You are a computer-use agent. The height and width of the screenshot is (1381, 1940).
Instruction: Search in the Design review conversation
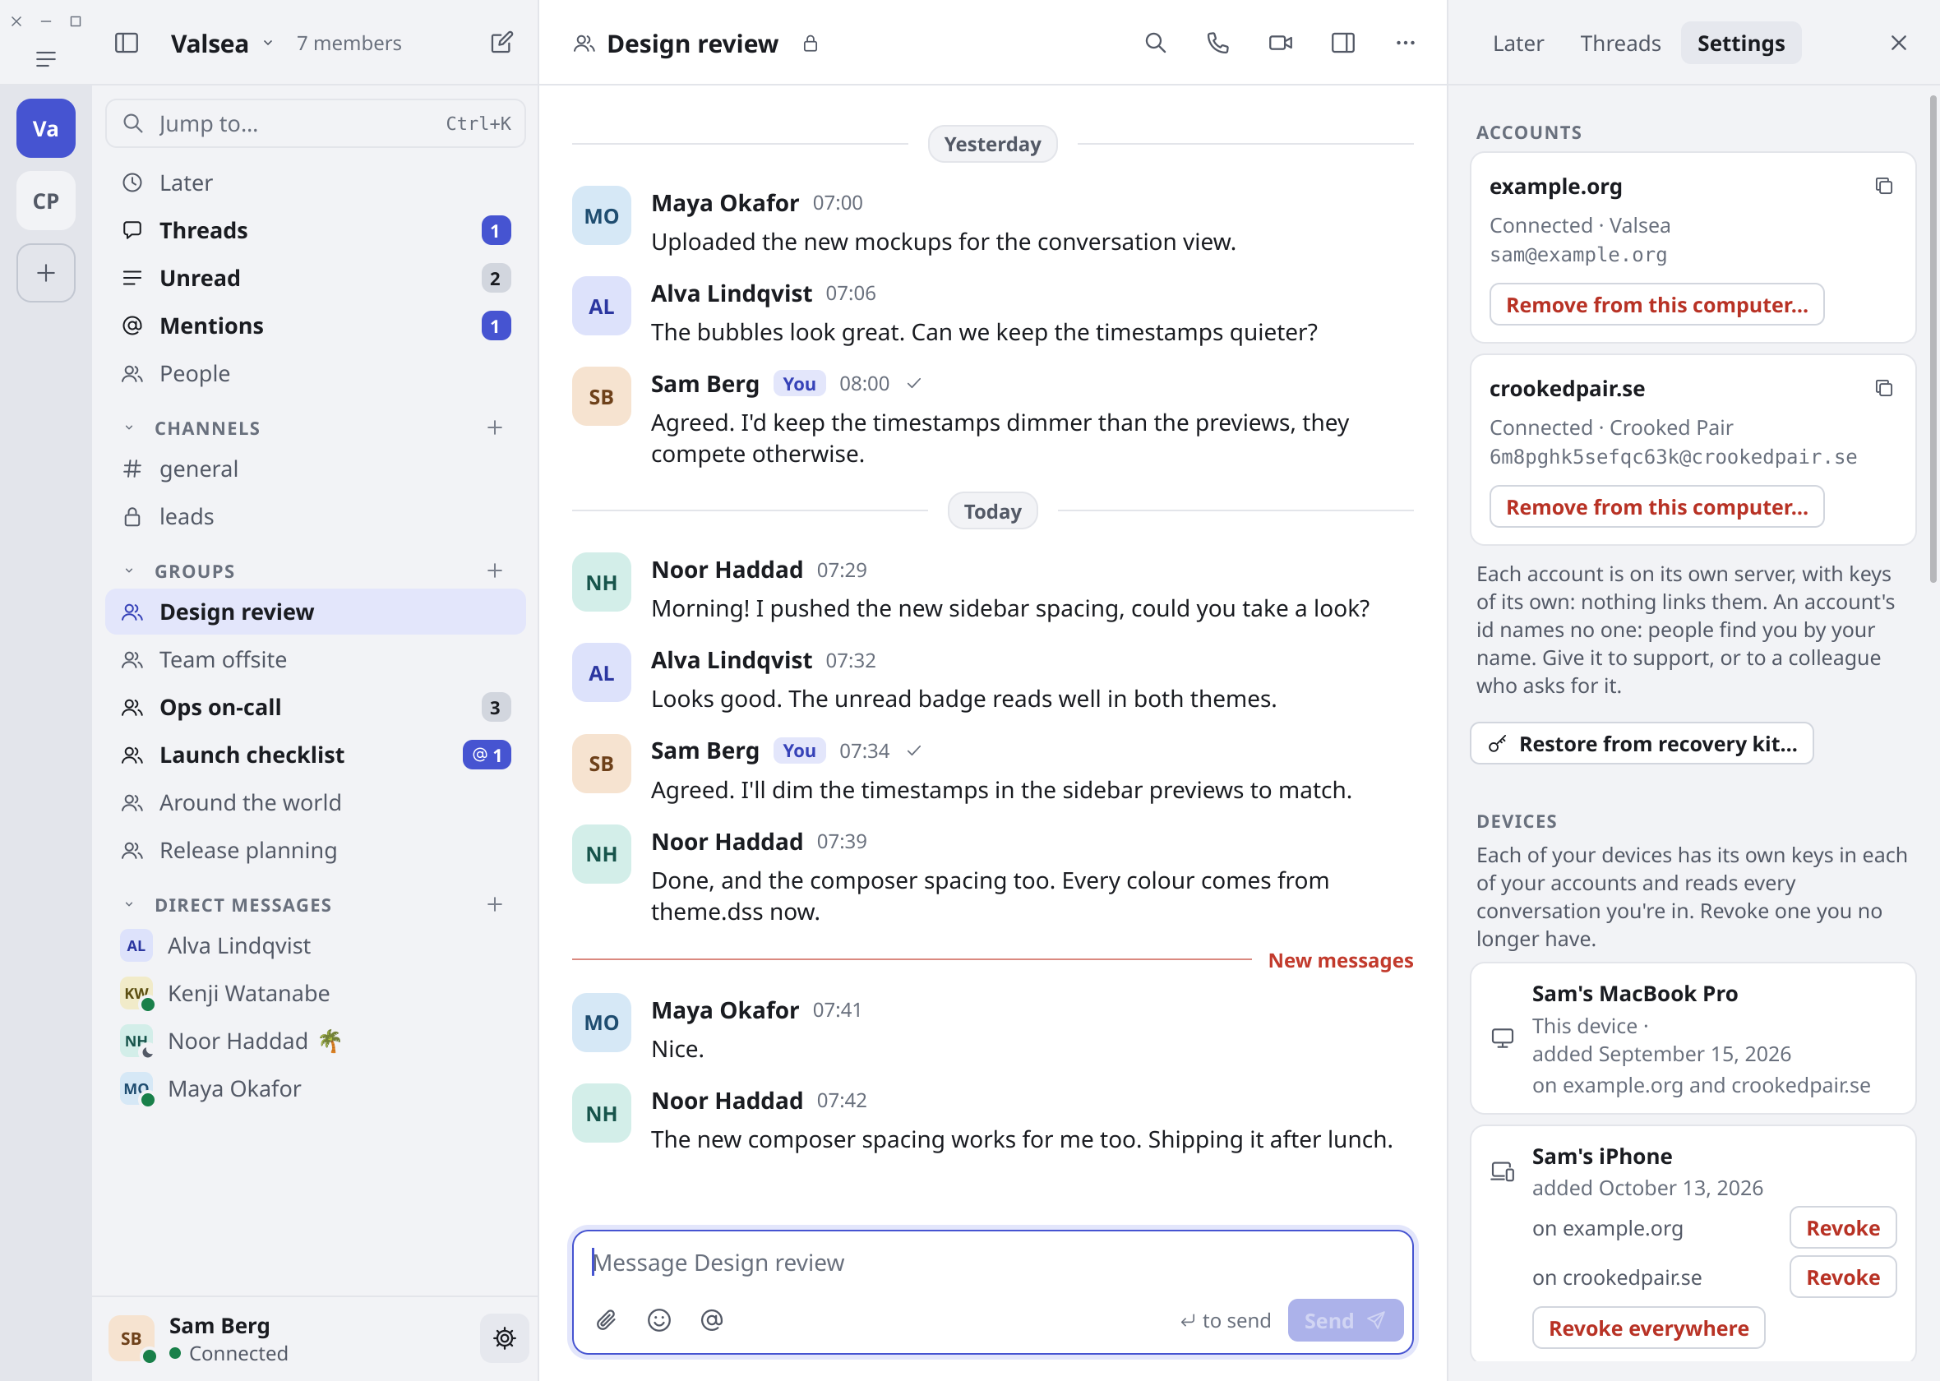[x=1154, y=43]
